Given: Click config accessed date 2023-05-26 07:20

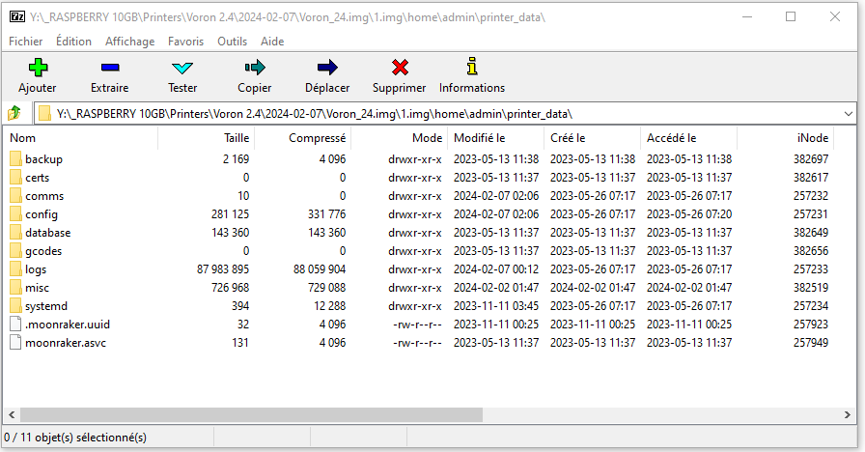Looking at the screenshot, I should click(x=689, y=214).
